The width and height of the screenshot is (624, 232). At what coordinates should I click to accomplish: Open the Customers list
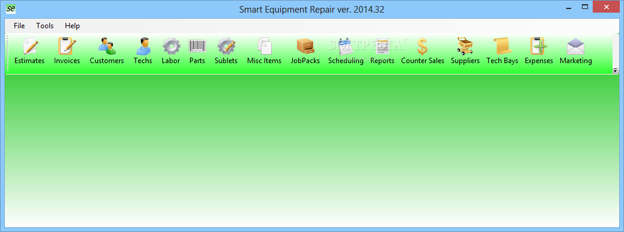[x=106, y=51]
